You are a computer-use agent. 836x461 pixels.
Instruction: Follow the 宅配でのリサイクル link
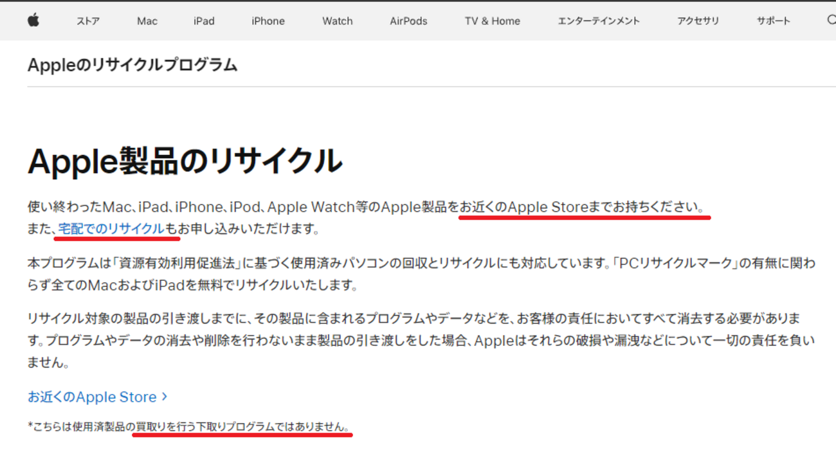click(111, 228)
